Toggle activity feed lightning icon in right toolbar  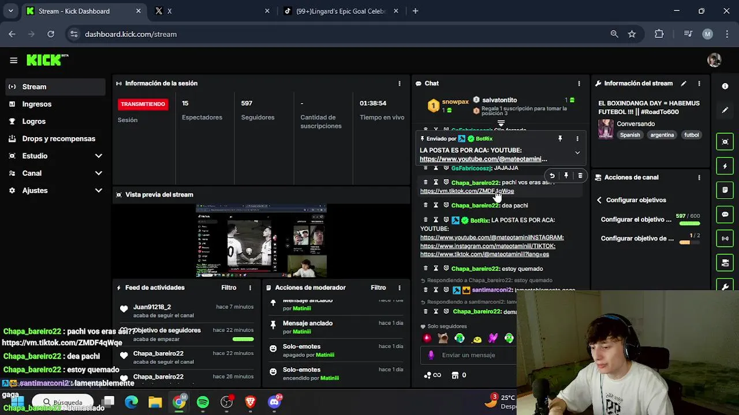725,166
